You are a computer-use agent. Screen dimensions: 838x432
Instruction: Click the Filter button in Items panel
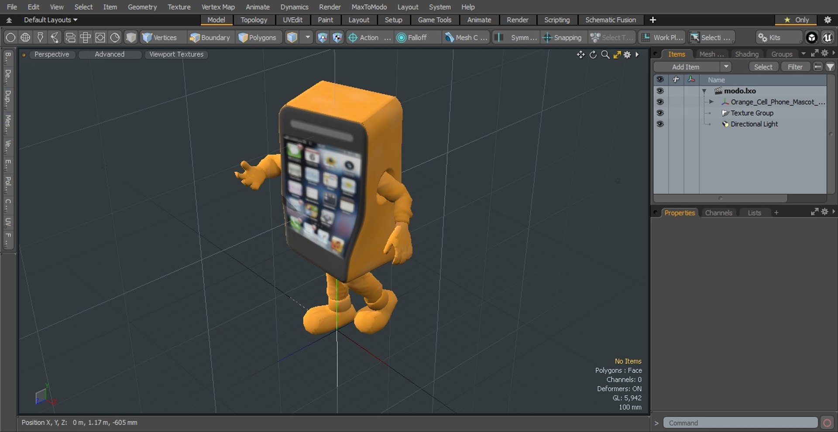click(x=795, y=67)
